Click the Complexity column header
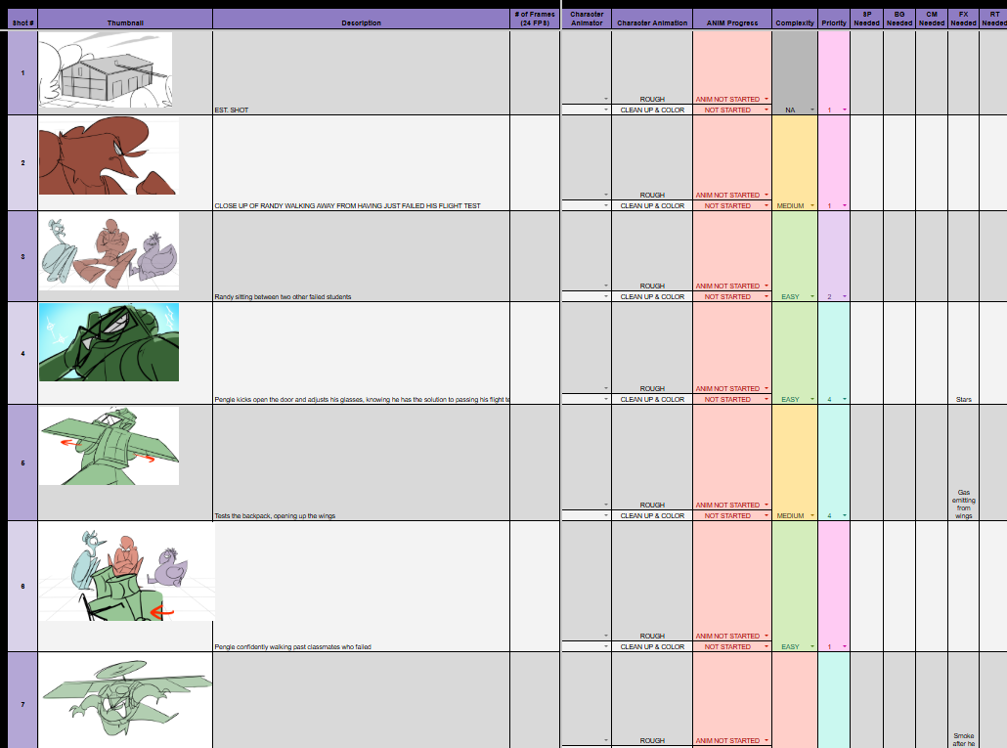 (x=795, y=19)
